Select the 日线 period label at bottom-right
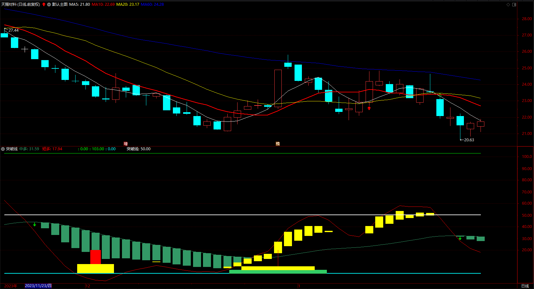Image resolution: width=534 pixels, height=289 pixels. coord(525,286)
